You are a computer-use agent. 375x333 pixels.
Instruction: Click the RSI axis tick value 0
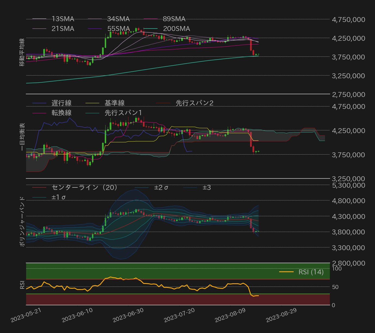click(334, 305)
